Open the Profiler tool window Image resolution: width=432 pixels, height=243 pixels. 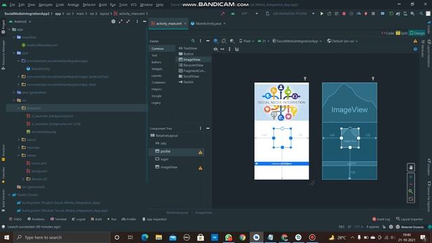coord(129,219)
